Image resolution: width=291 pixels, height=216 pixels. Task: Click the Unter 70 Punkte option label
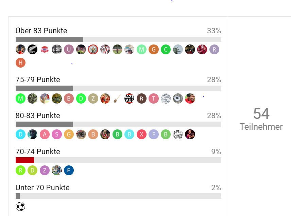point(42,187)
